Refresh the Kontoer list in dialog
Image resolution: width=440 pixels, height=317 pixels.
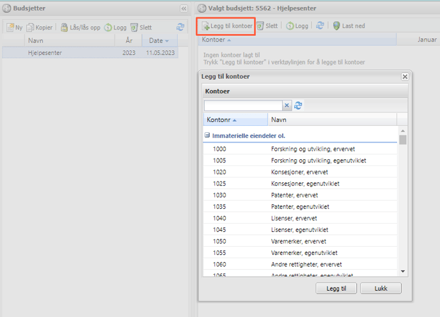point(298,105)
